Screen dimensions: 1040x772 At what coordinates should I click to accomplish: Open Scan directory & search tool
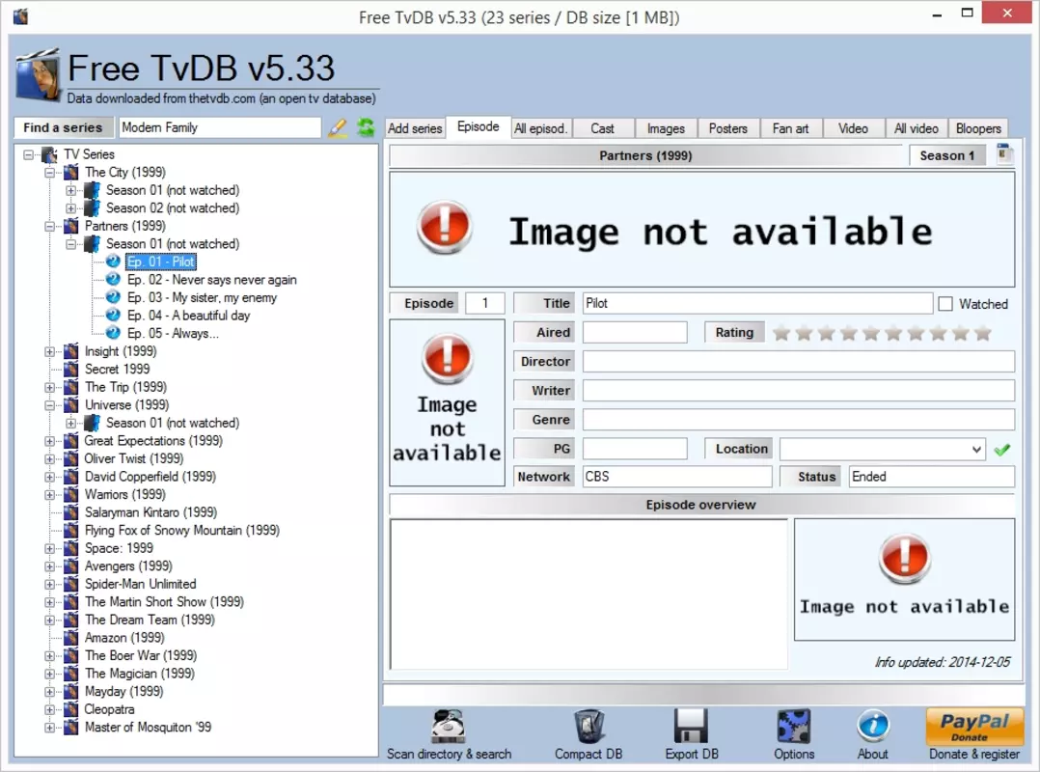449,735
